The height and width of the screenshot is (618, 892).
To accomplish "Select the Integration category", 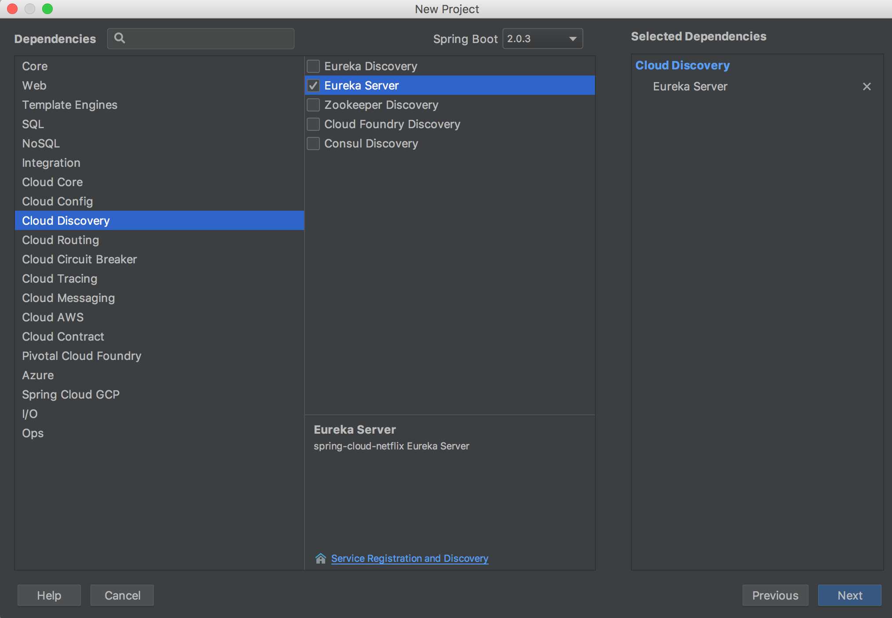I will [x=160, y=163].
